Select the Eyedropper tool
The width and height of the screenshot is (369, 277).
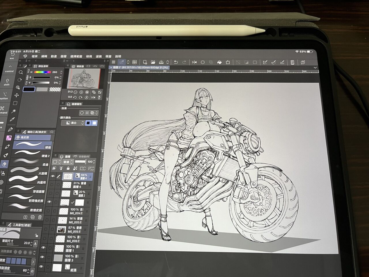[12, 119]
